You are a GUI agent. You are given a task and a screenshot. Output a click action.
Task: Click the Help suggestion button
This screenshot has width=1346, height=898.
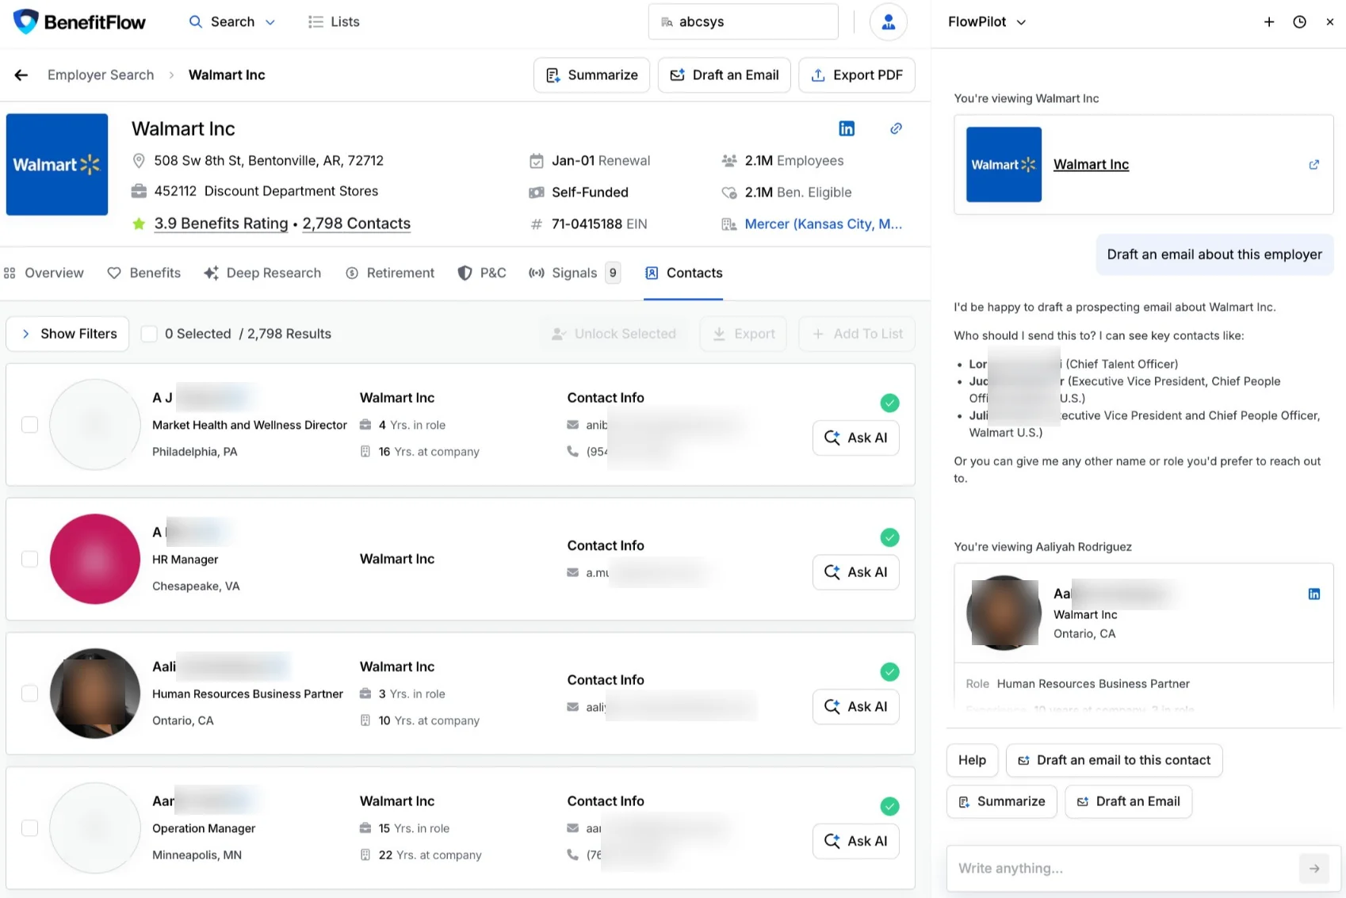click(972, 760)
